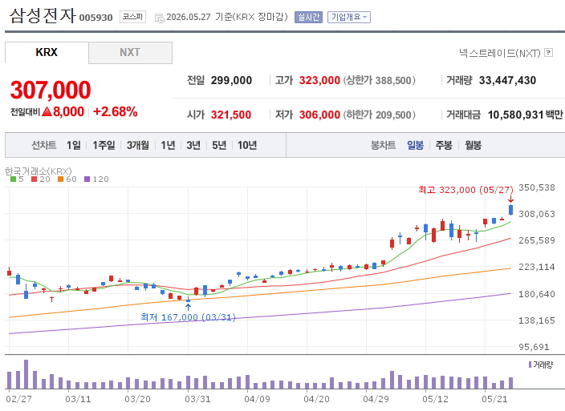
Task: Switch to the KRX tab
Action: tap(47, 53)
